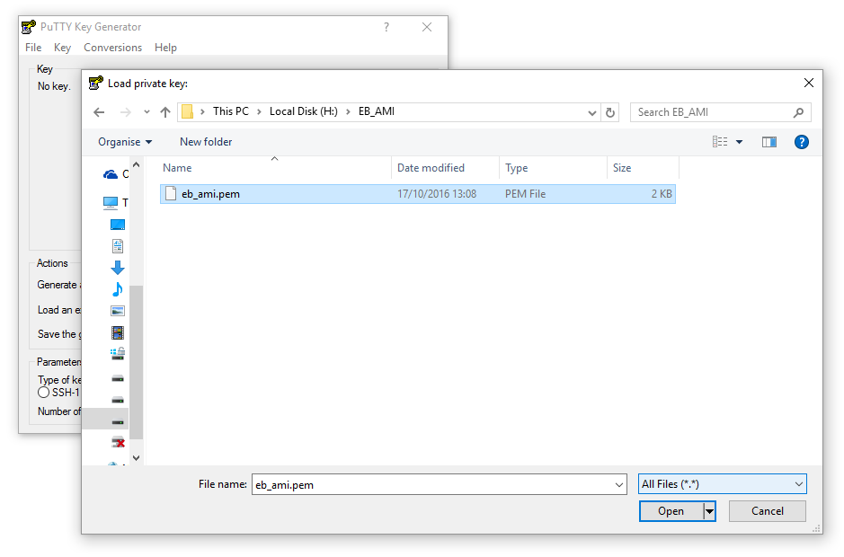Open Organise dropdown menu

pyautogui.click(x=125, y=142)
